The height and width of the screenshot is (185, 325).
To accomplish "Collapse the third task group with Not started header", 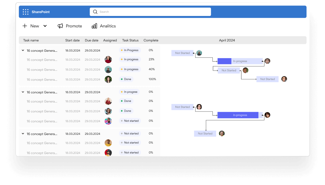I will (x=23, y=134).
